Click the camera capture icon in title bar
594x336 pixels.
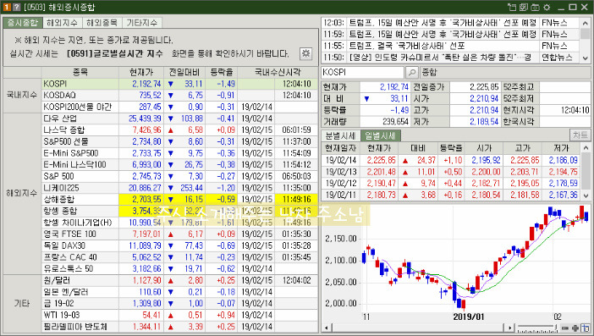coord(535,8)
